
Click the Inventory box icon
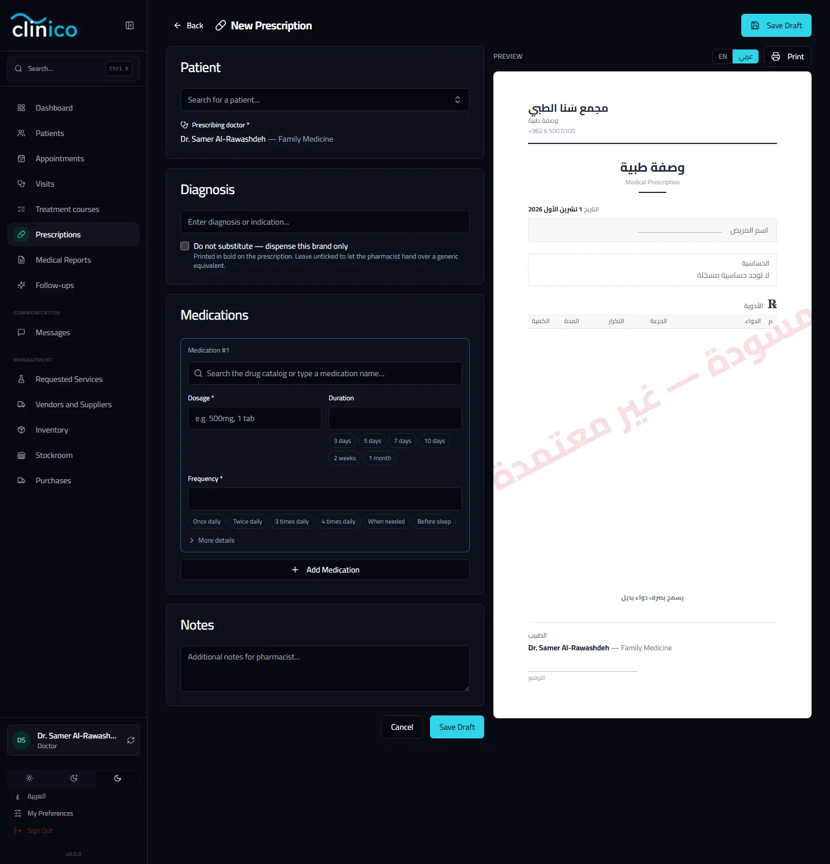coord(21,430)
